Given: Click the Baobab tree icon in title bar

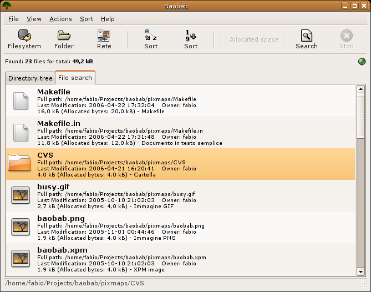Looking at the screenshot, I should (x=7, y=6).
